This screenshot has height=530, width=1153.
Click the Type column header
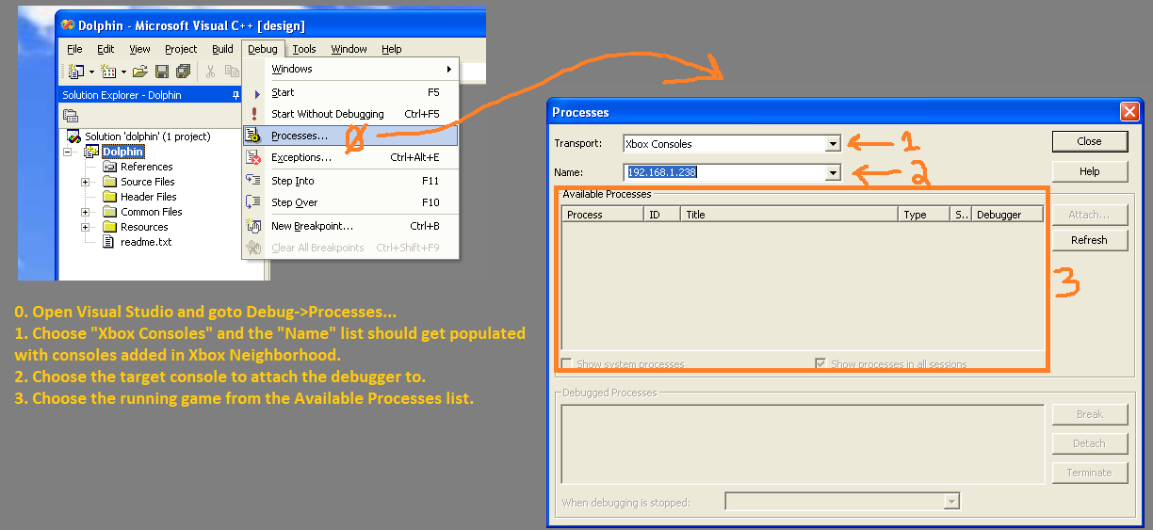924,215
